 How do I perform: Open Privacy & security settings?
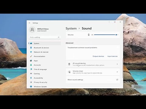point(45,82)
